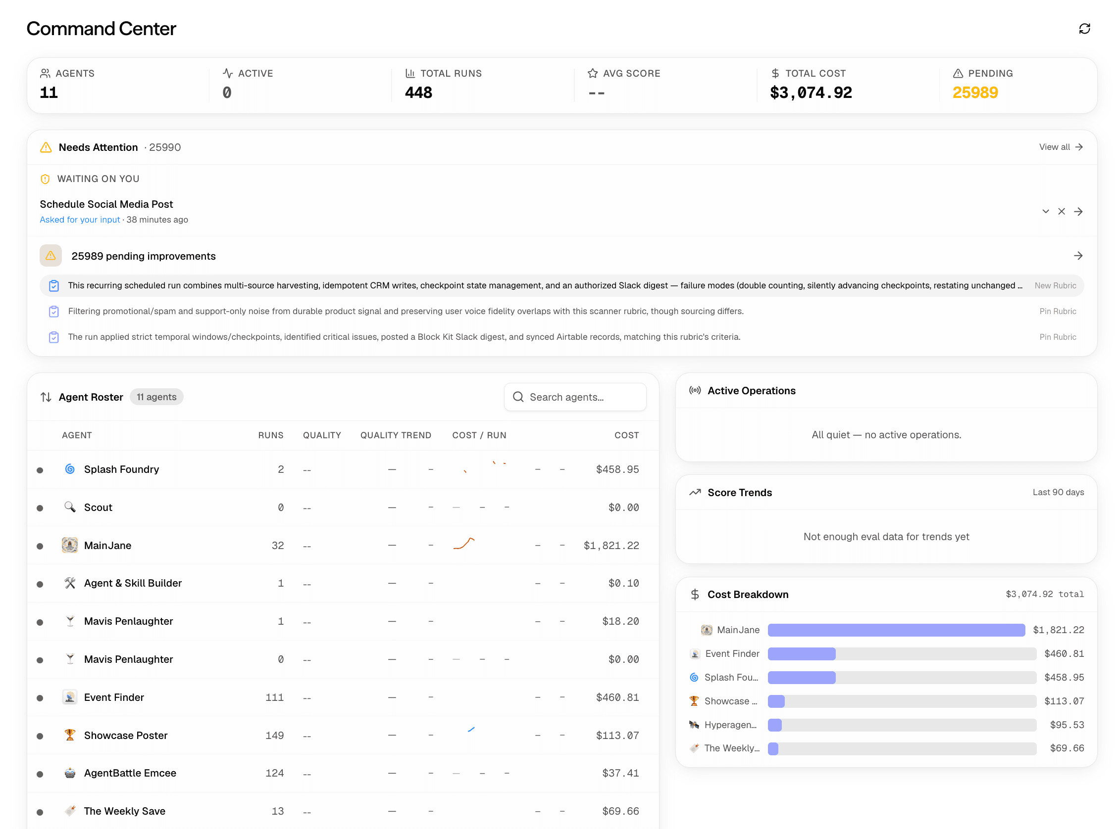
Task: Click the Showcase Poster trophy icon in roster
Action: pos(70,735)
